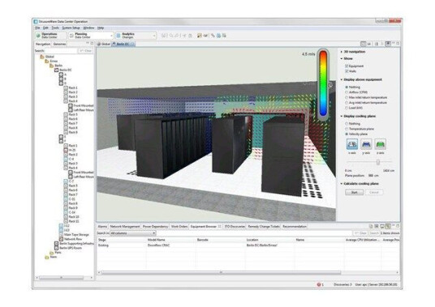435x307 pixels.
Task: Click the Model Name column header
Action: [156, 240]
